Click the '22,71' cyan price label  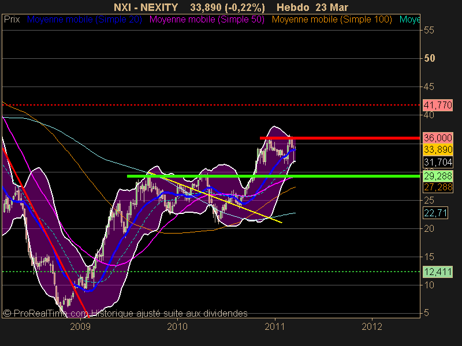coord(435,213)
